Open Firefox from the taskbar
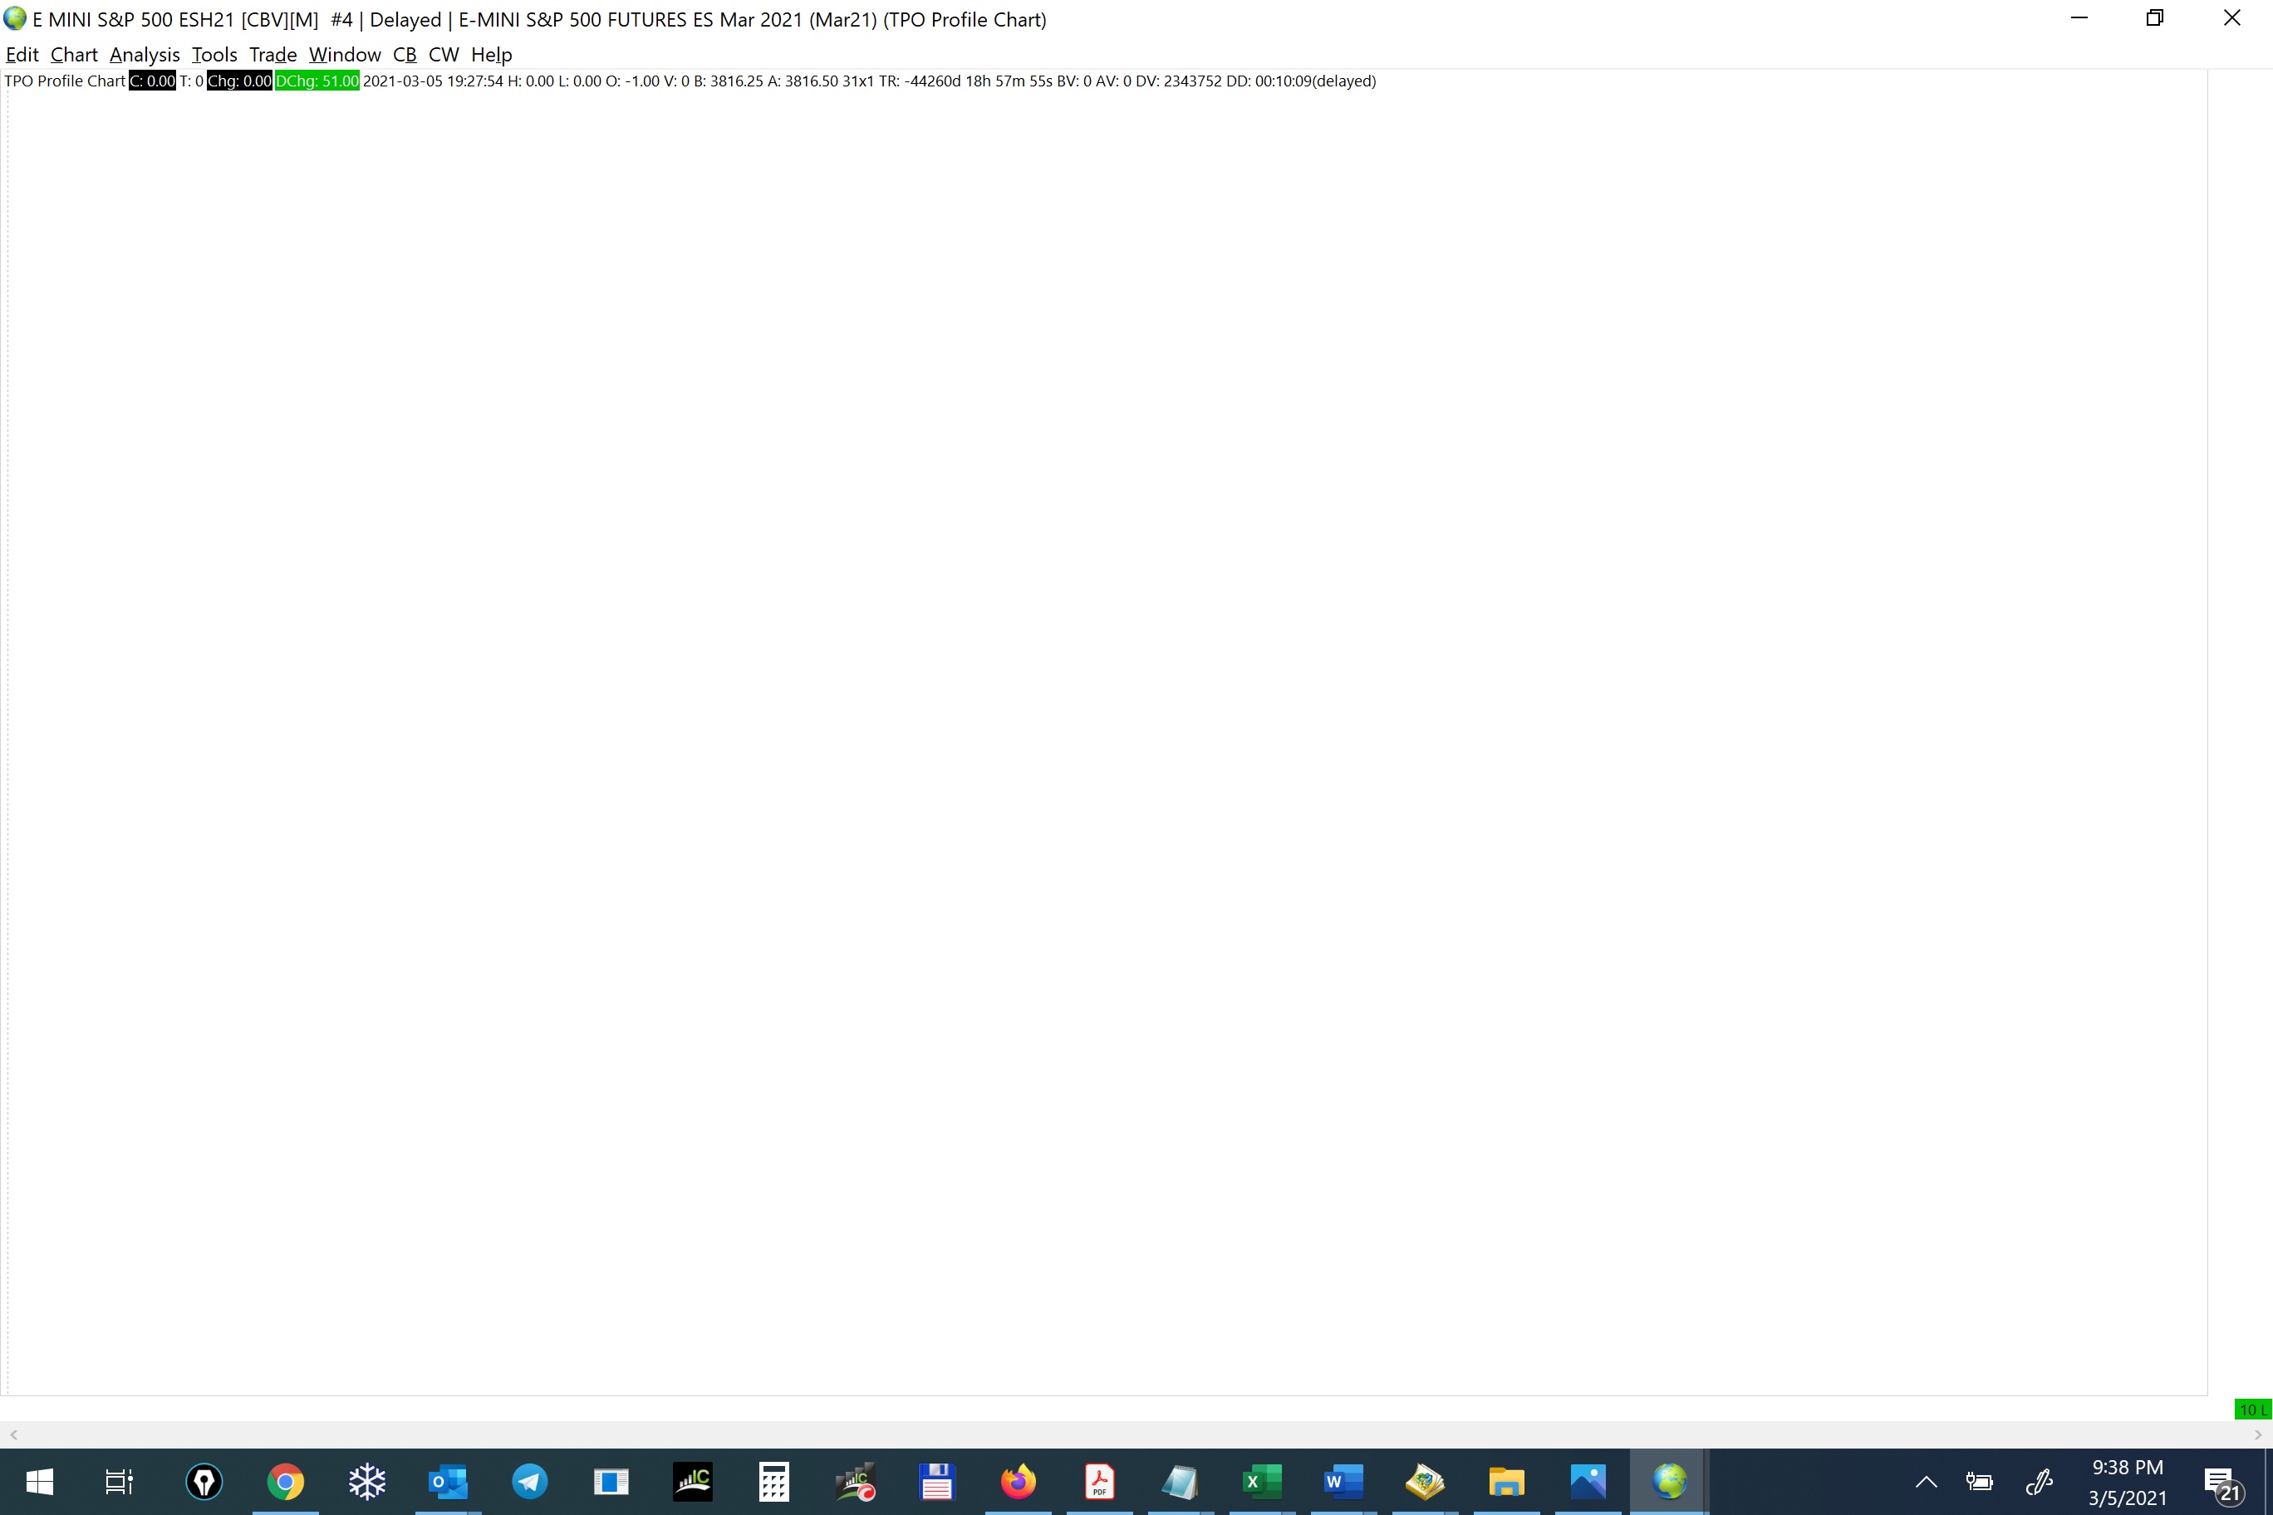Image resolution: width=2273 pixels, height=1515 pixels. (1018, 1481)
